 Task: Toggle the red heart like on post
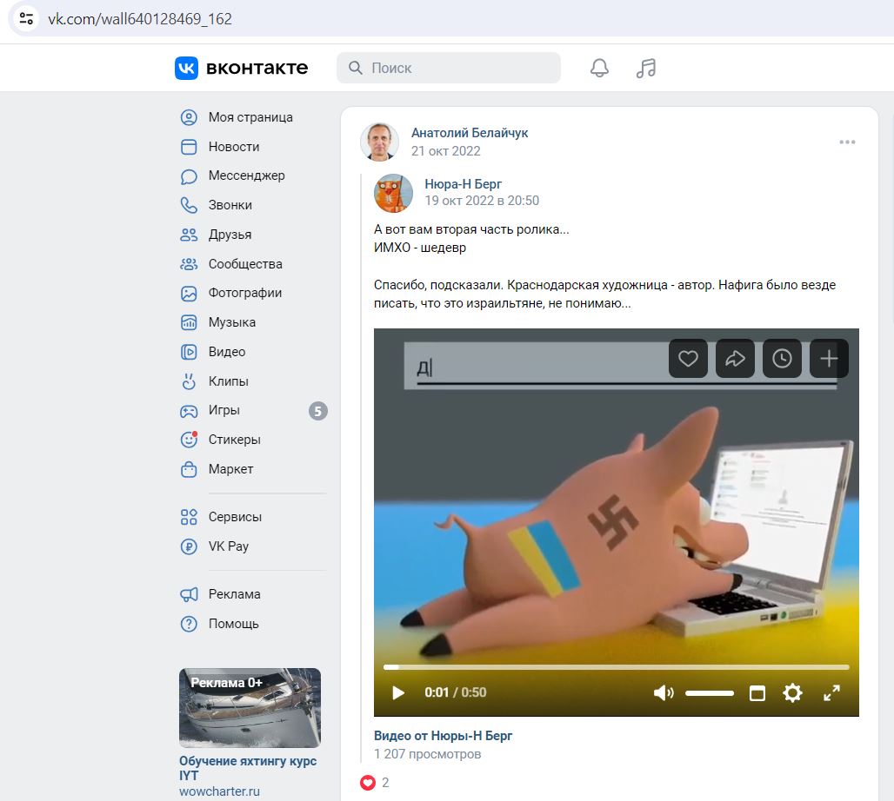tap(368, 783)
